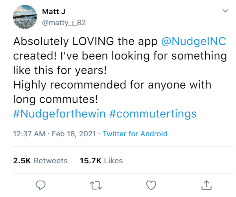This screenshot has height=197, width=236.
Task: Click the 12:37 AM timestamp
Action: point(29,134)
